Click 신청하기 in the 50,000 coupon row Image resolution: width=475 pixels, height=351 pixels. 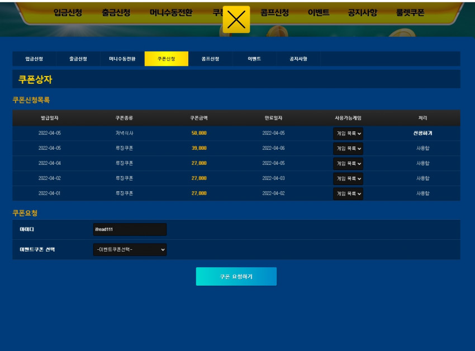[423, 133]
